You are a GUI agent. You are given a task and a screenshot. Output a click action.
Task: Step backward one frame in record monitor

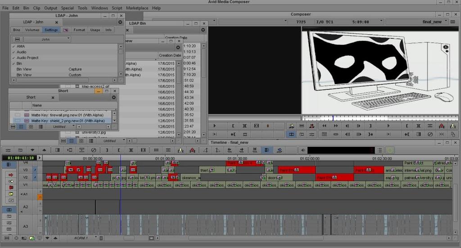pyautogui.click(x=347, y=126)
